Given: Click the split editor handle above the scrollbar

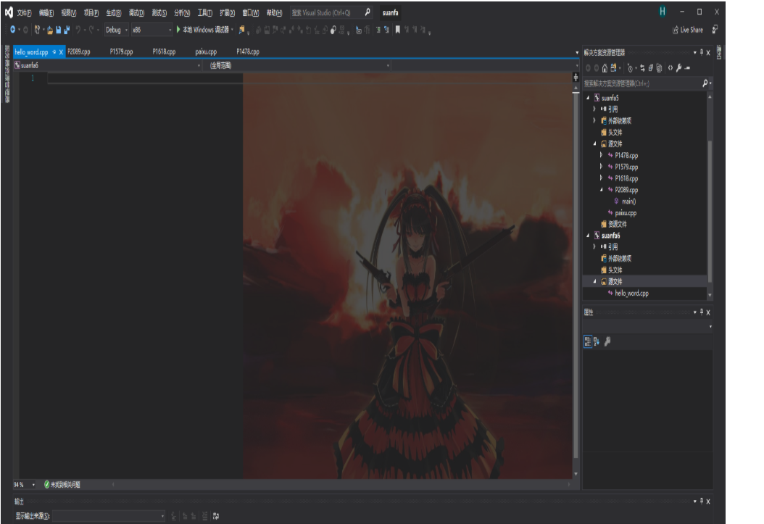Looking at the screenshot, I should (576, 78).
